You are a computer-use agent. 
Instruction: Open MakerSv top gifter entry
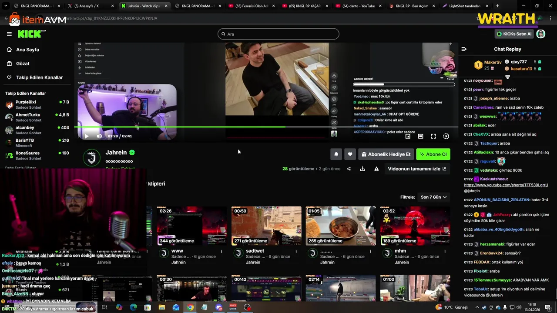tap(488, 65)
